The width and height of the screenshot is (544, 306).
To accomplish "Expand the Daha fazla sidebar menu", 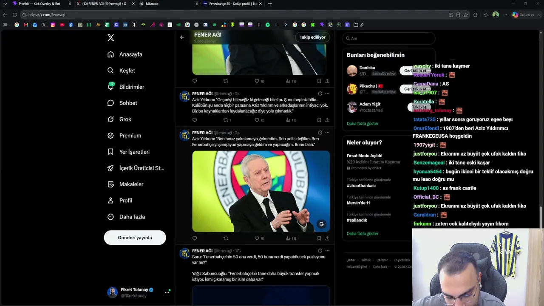I will (x=126, y=217).
